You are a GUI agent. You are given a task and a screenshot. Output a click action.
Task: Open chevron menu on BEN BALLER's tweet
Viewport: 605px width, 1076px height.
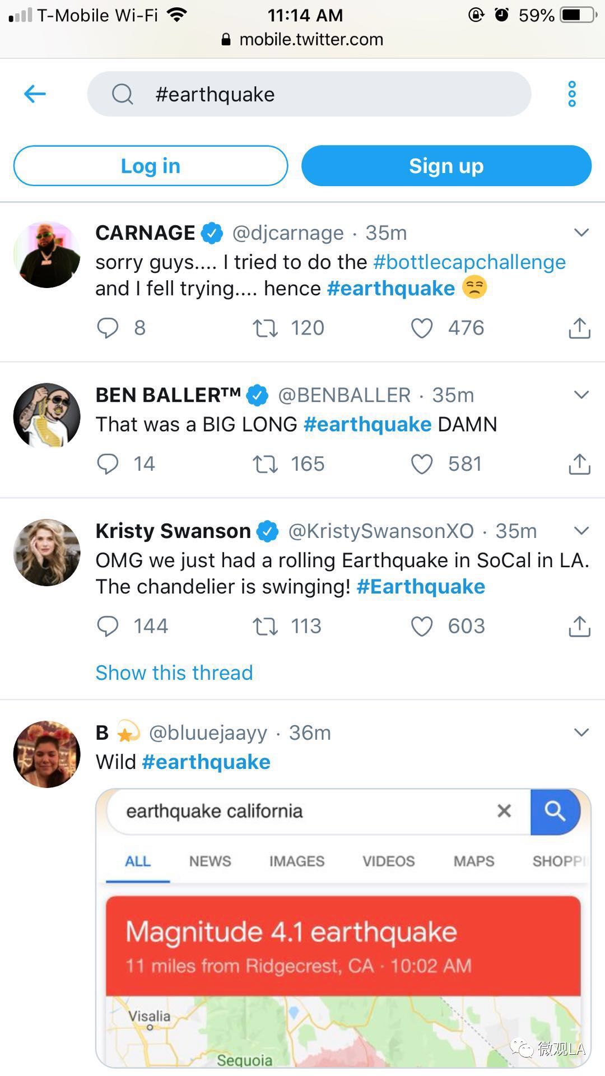581,395
